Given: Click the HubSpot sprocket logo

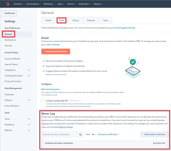Looking at the screenshot, I should [7, 4].
